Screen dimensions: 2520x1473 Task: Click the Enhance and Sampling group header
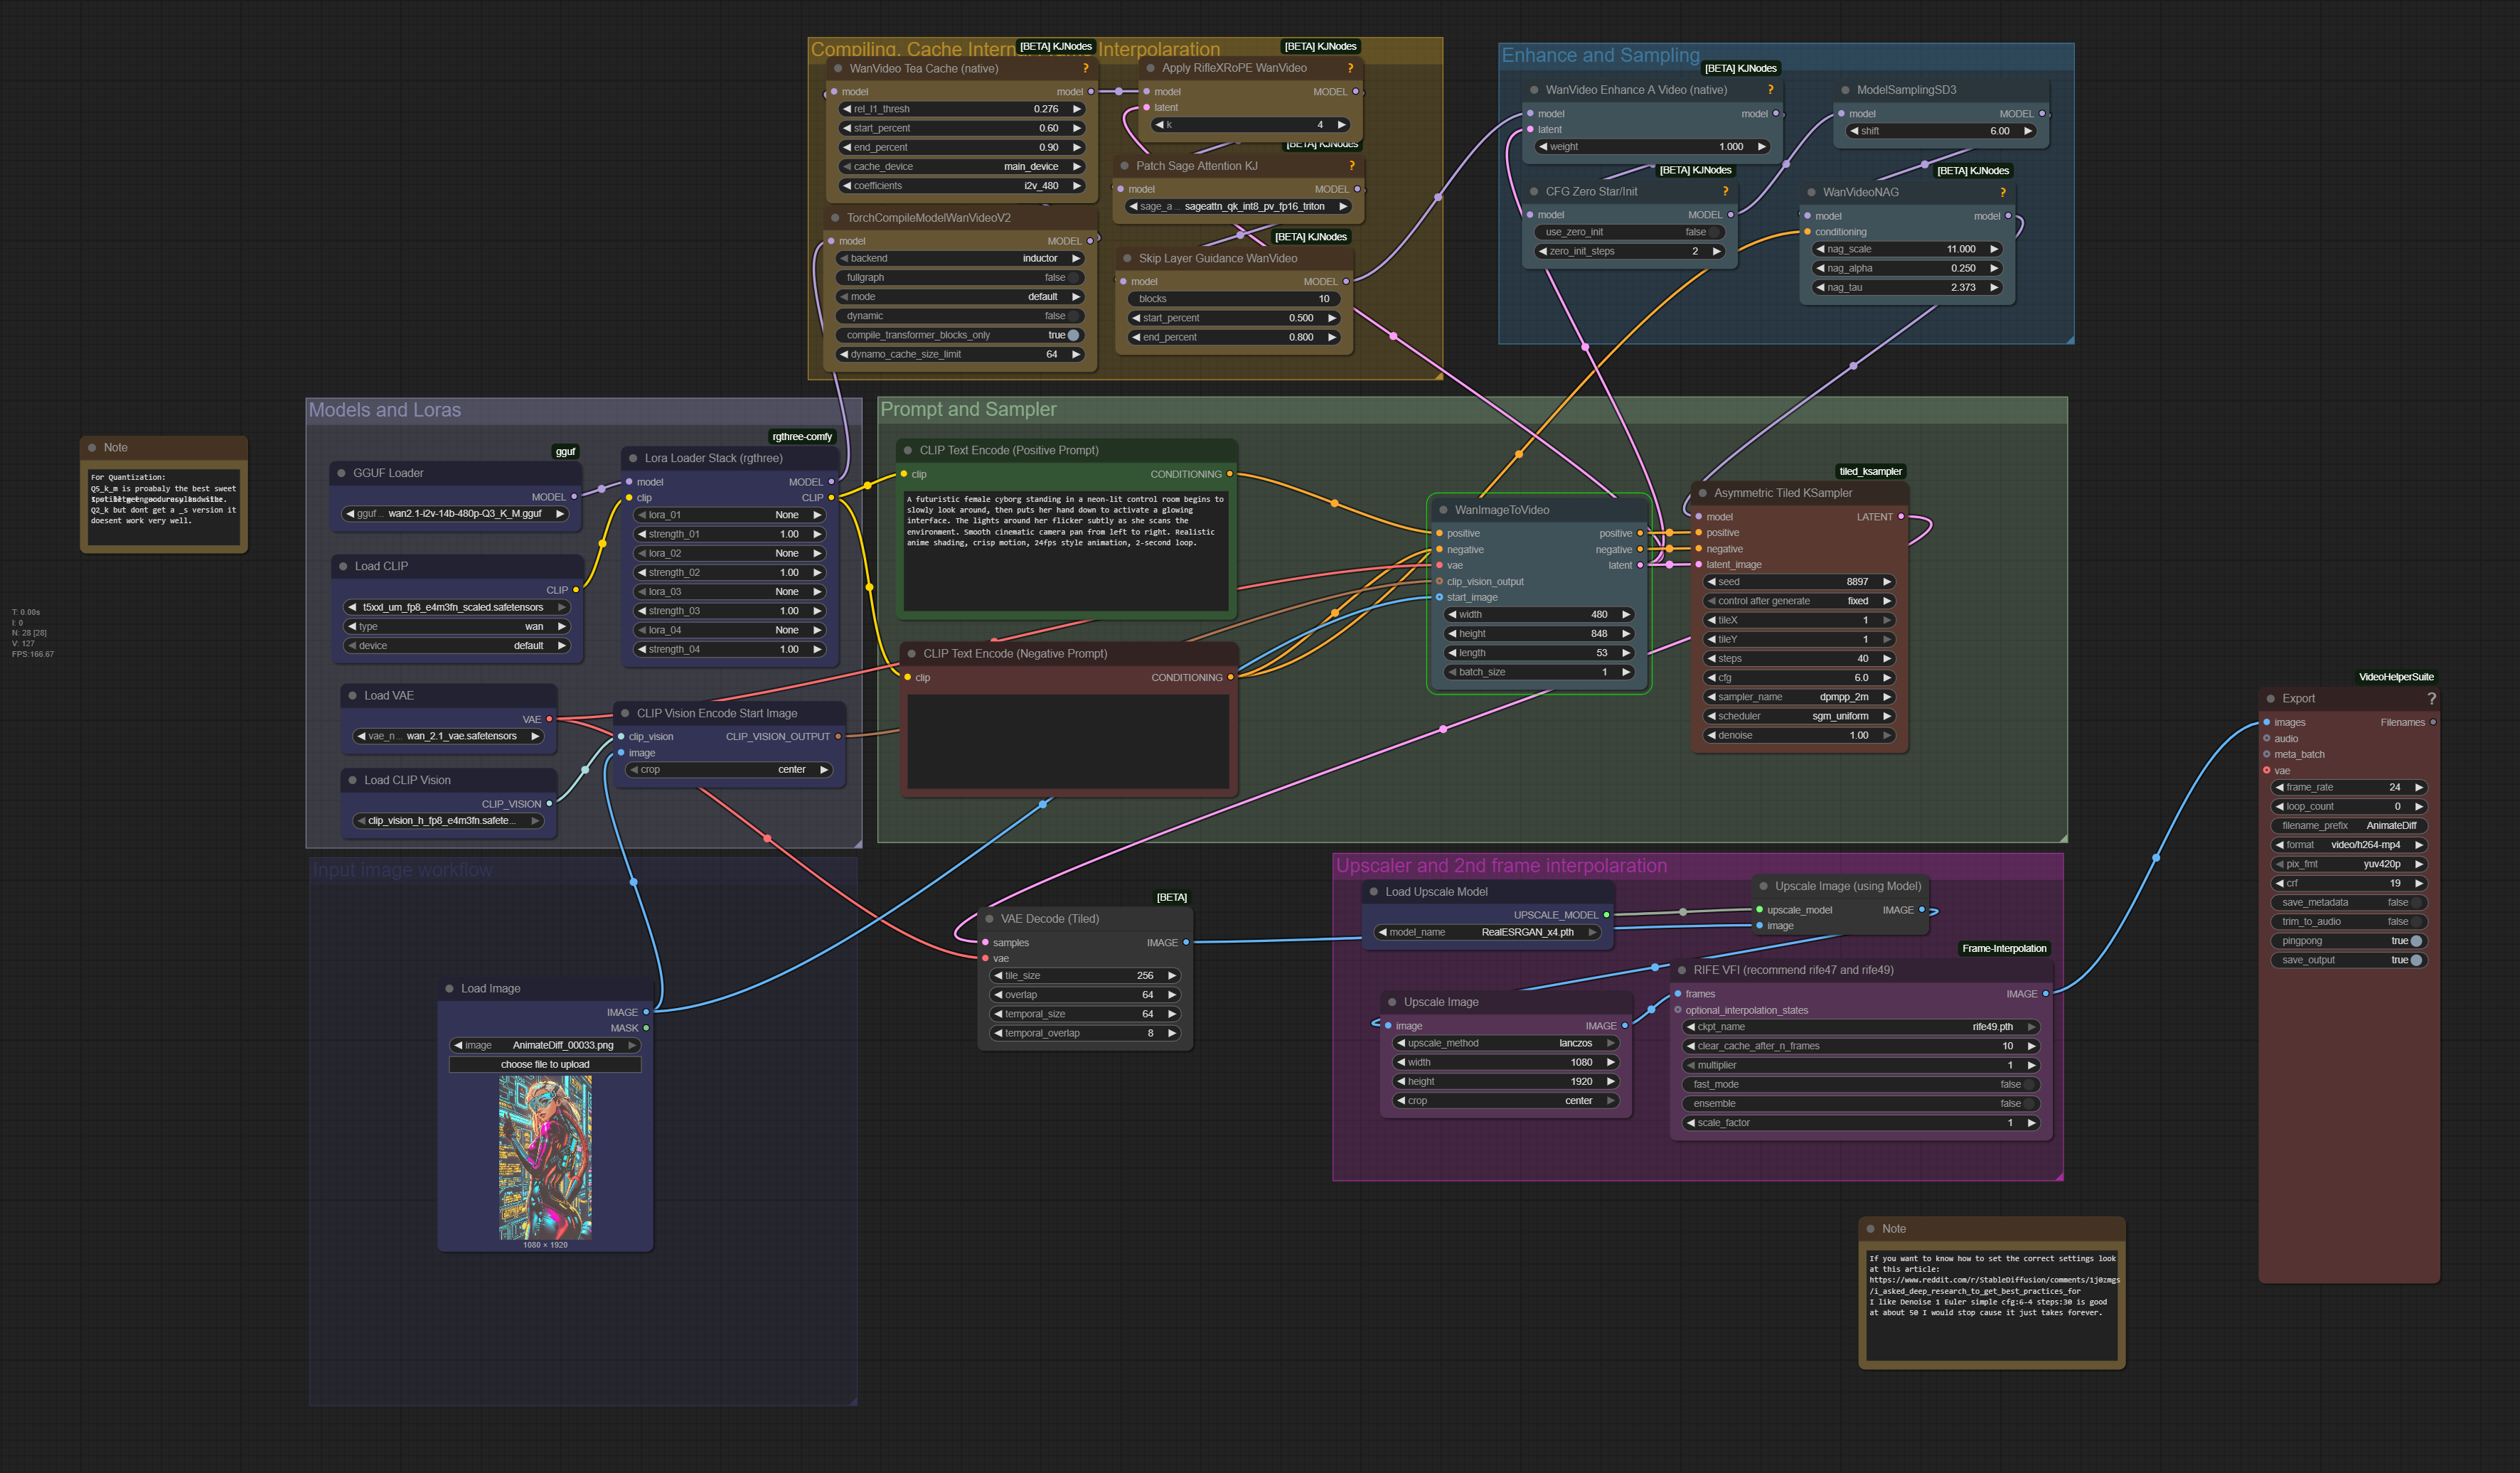tap(1600, 56)
